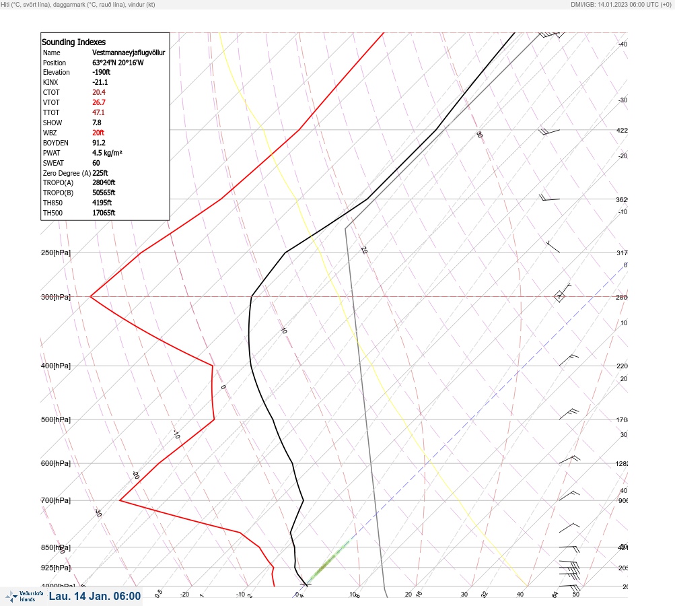
Task: Click the Elevation value -190ft
Action: [x=101, y=72]
